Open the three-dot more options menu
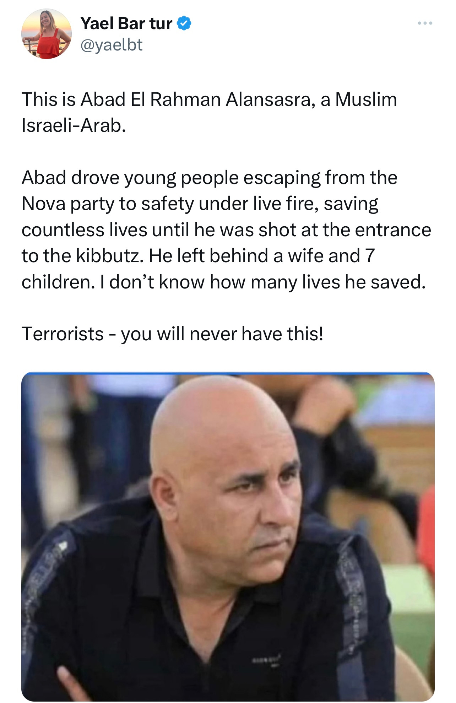Screen dimensions: 456x703 pos(425,23)
